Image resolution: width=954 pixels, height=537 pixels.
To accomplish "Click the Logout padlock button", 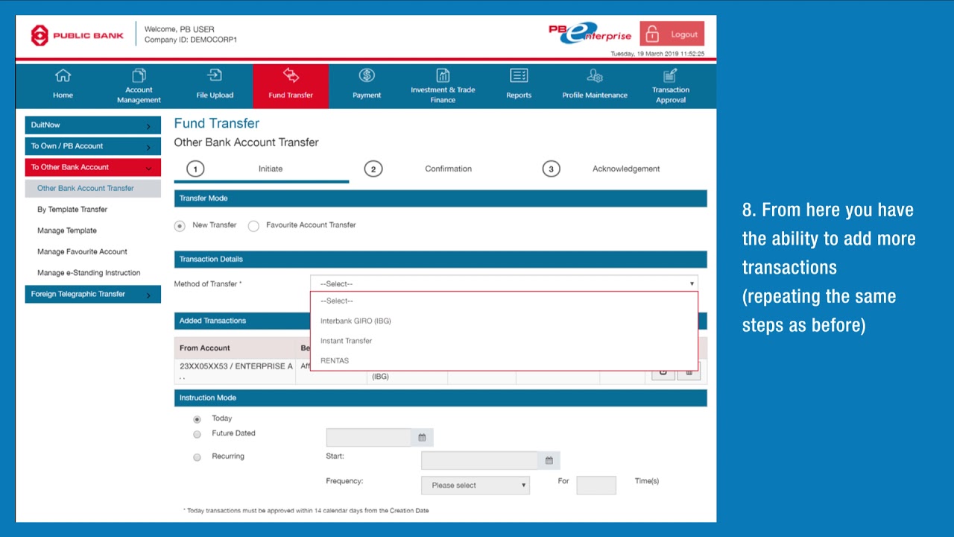I will pos(672,34).
